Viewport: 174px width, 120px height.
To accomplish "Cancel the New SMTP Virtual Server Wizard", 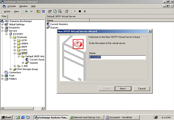I will click(x=142, y=89).
